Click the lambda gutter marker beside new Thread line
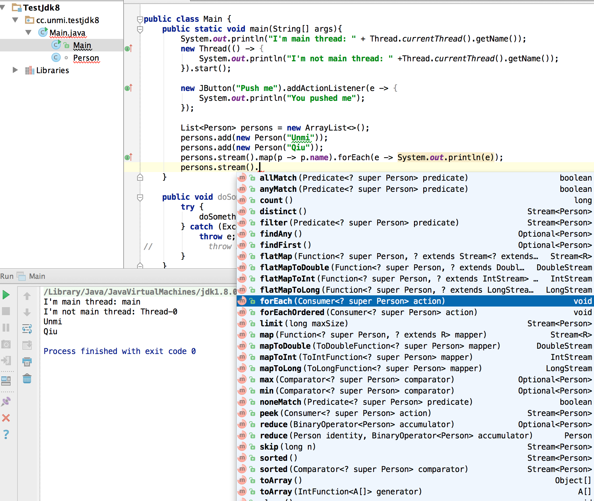The image size is (594, 501). pyautogui.click(x=128, y=49)
